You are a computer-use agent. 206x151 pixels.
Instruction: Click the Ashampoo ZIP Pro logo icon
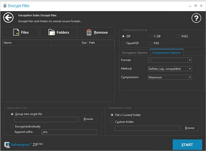click(8, 145)
